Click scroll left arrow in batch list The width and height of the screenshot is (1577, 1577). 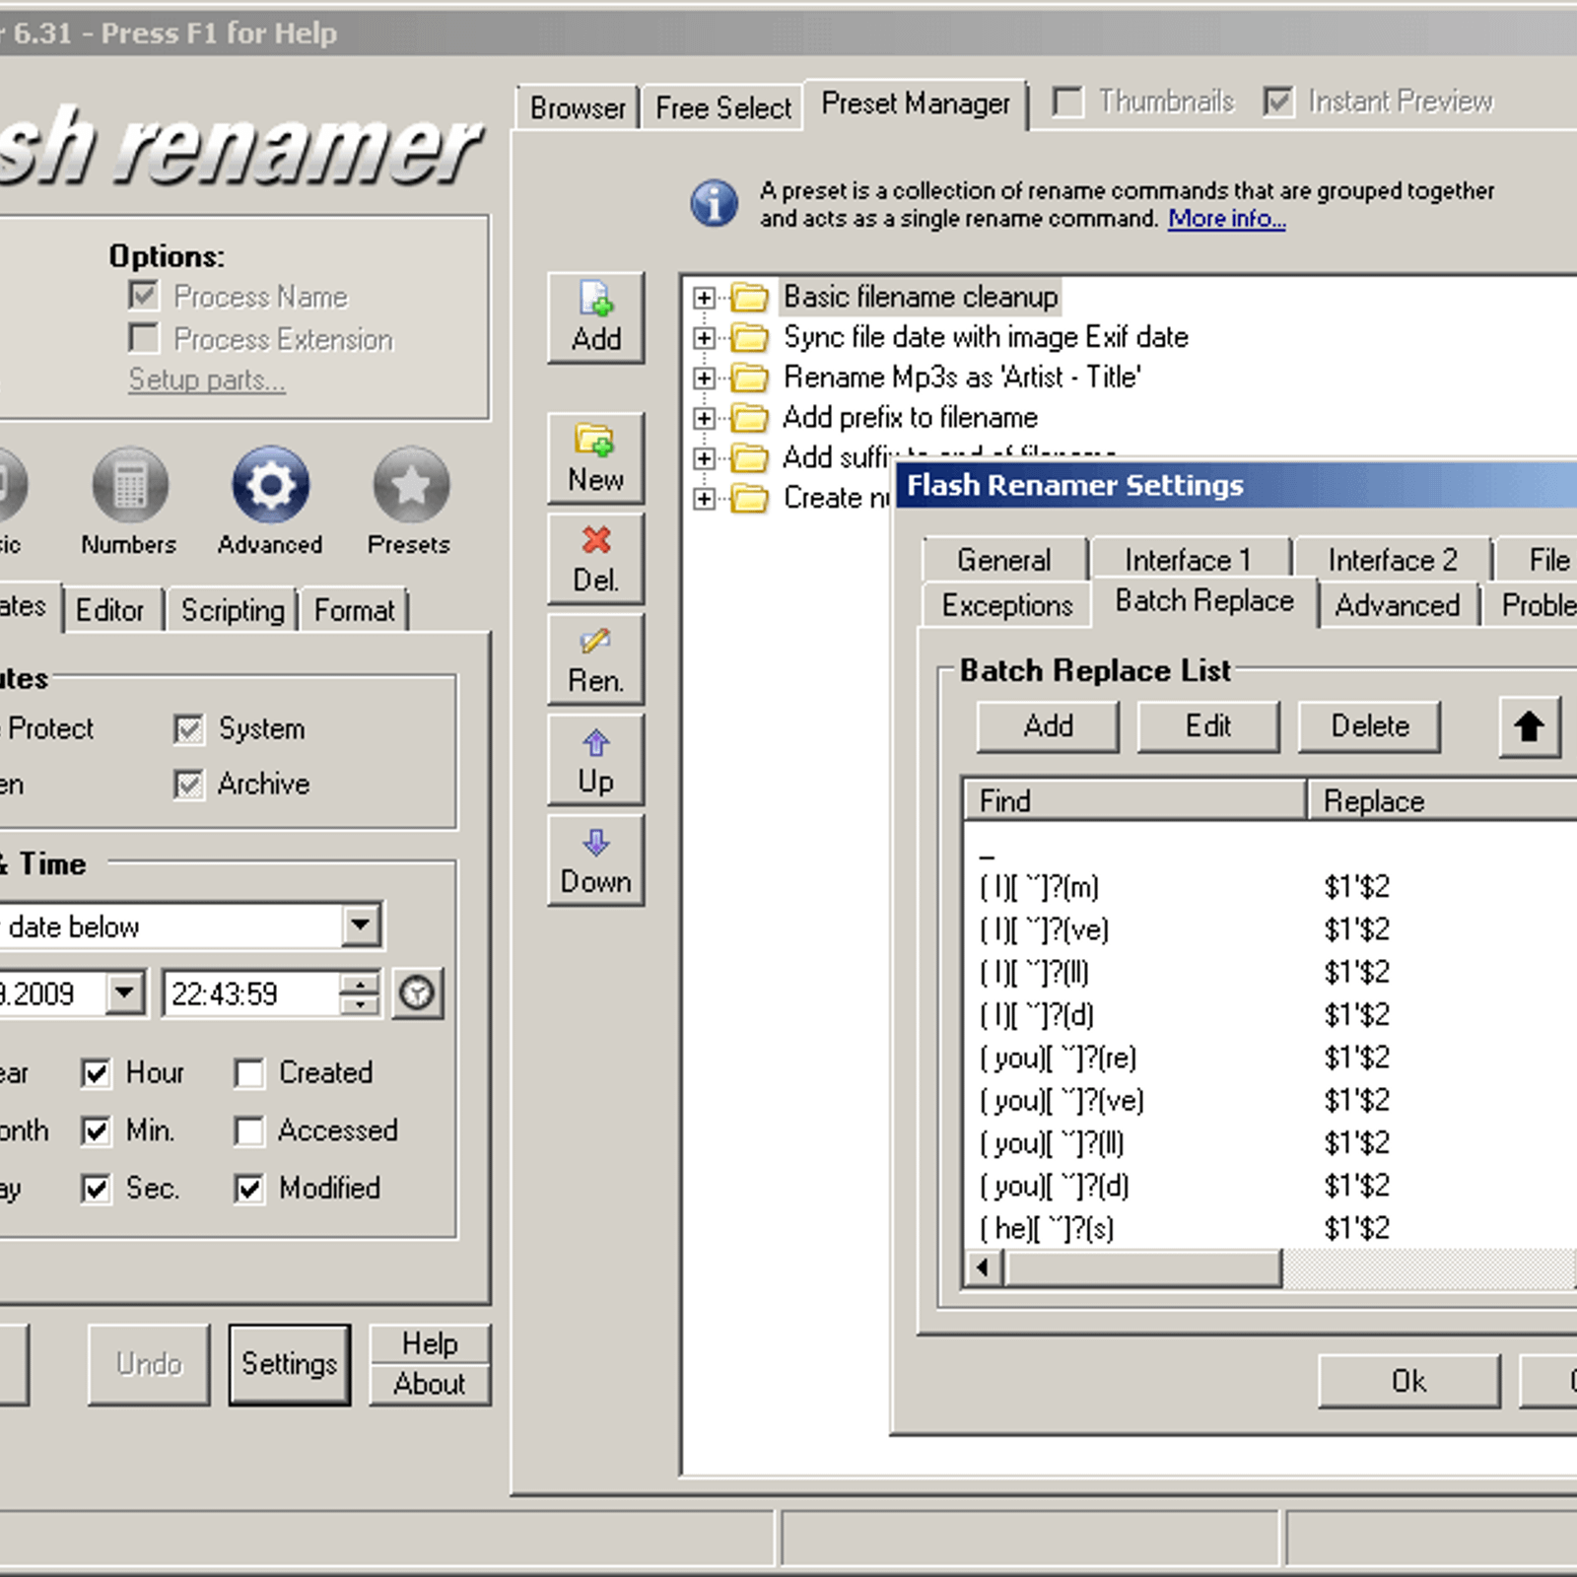983,1268
